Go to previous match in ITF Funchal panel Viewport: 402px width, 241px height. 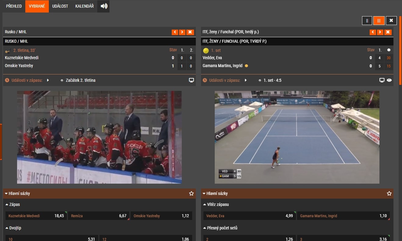pos(373,32)
